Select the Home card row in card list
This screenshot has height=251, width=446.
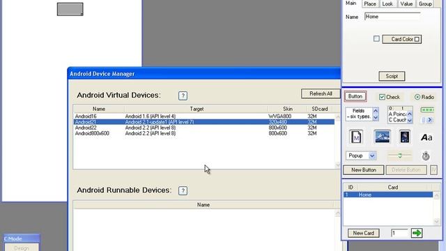(388, 195)
